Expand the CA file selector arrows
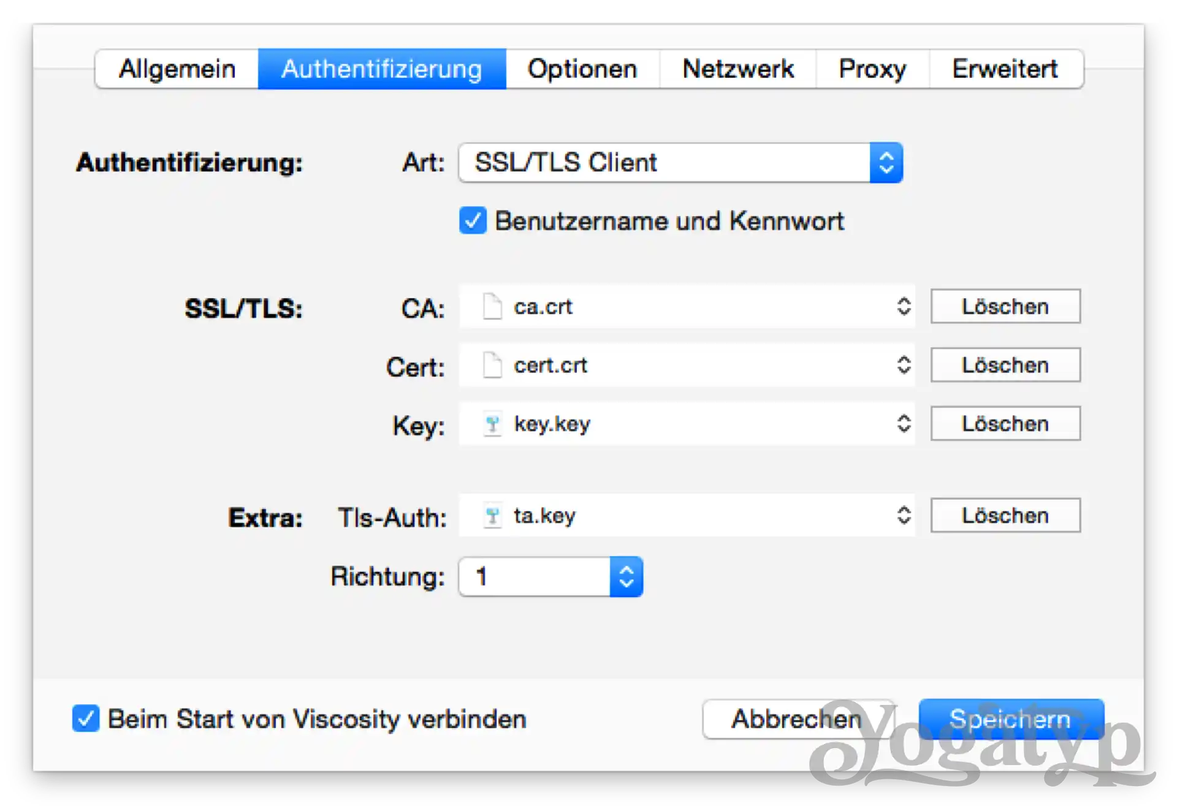1177x812 pixels. 904,306
